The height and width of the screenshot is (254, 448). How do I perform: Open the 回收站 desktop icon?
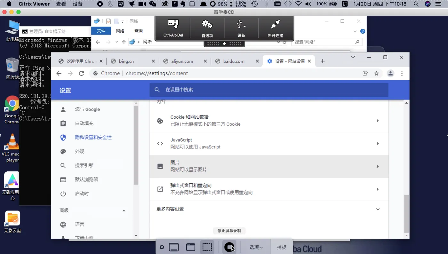(12, 68)
